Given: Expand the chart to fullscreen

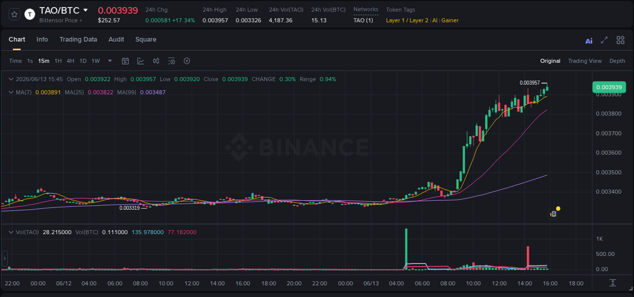Looking at the screenshot, I should point(604,40).
